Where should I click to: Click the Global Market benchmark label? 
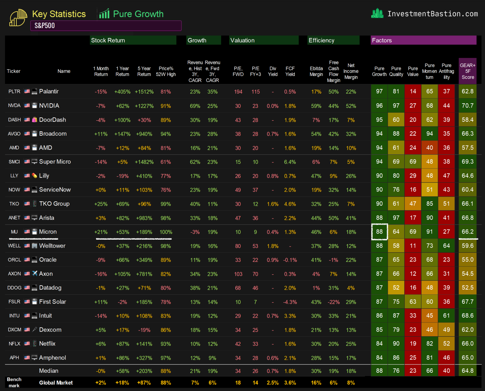[56, 383]
